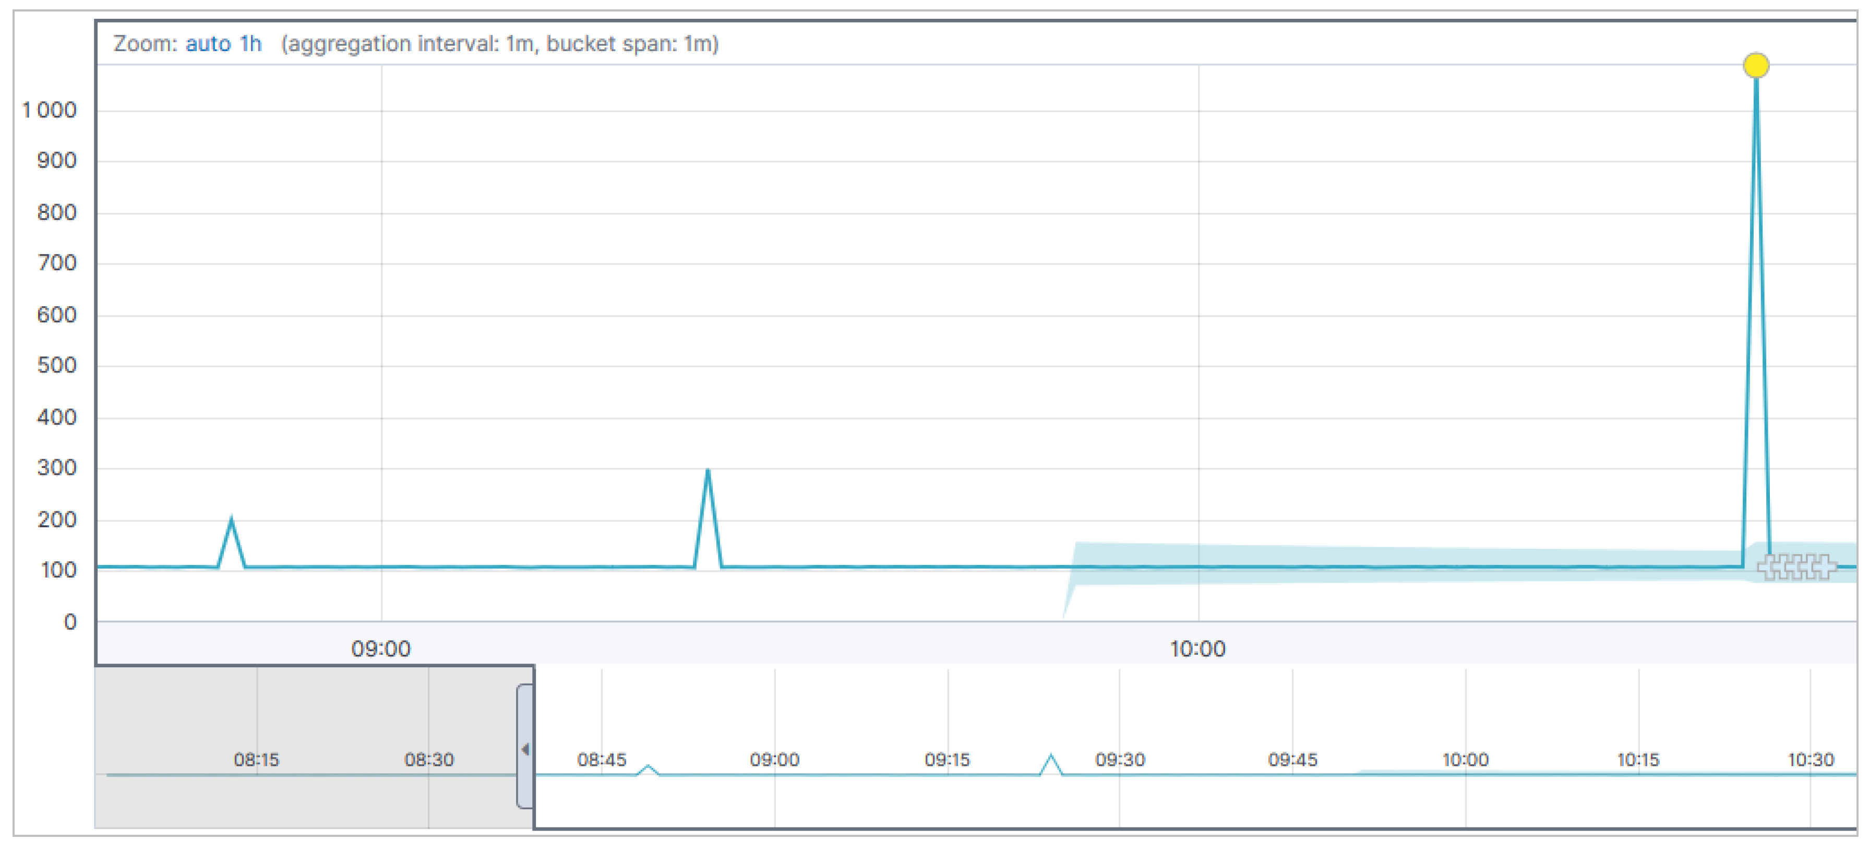This screenshot has width=1869, height=853.
Task: Set zoom to 1h
Action: [x=250, y=44]
